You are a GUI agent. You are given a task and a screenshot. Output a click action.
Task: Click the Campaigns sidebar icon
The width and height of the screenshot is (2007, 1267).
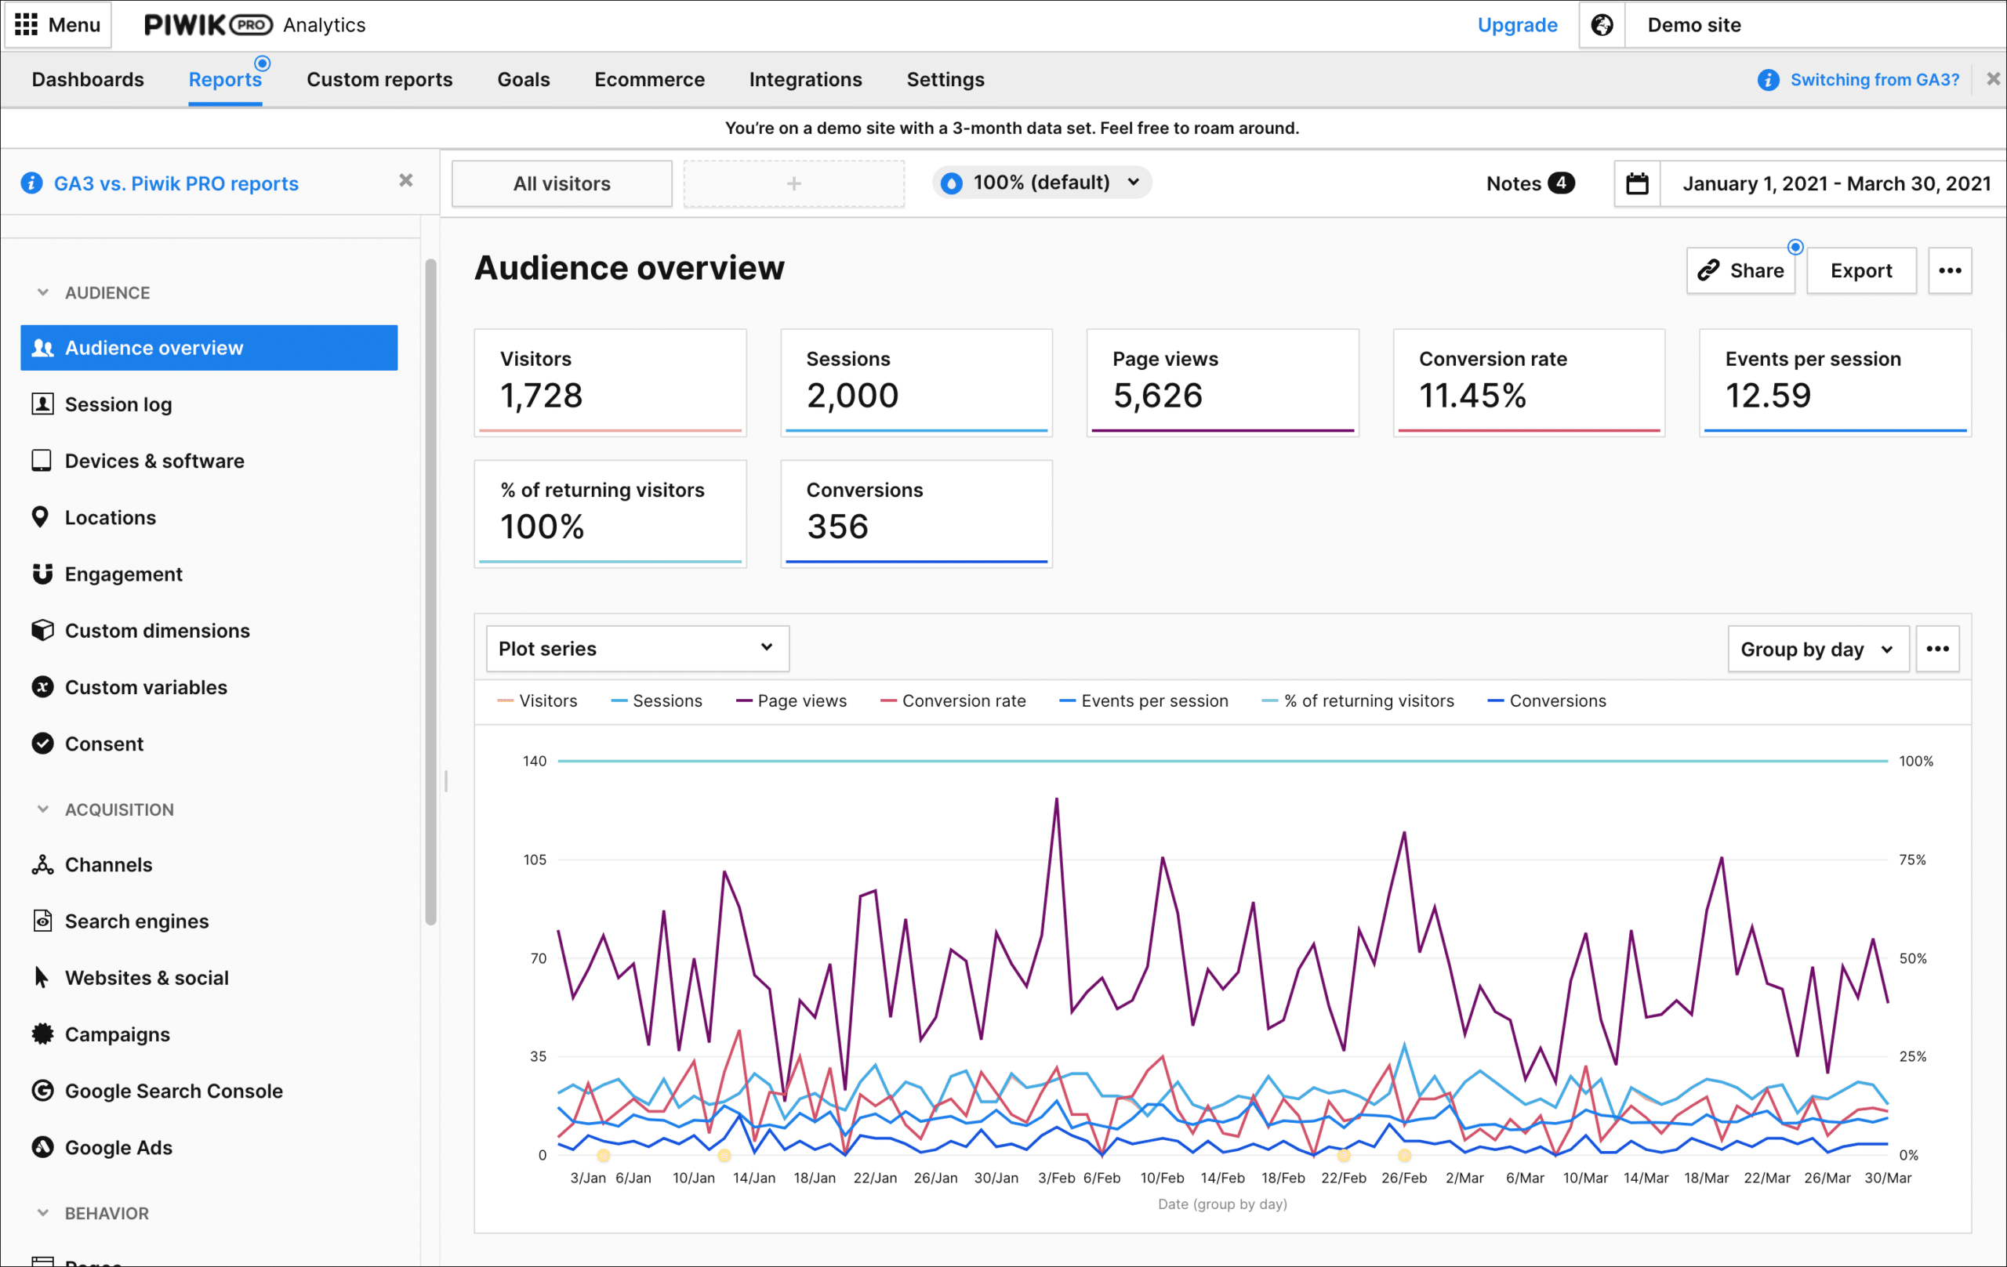pyautogui.click(x=41, y=1034)
